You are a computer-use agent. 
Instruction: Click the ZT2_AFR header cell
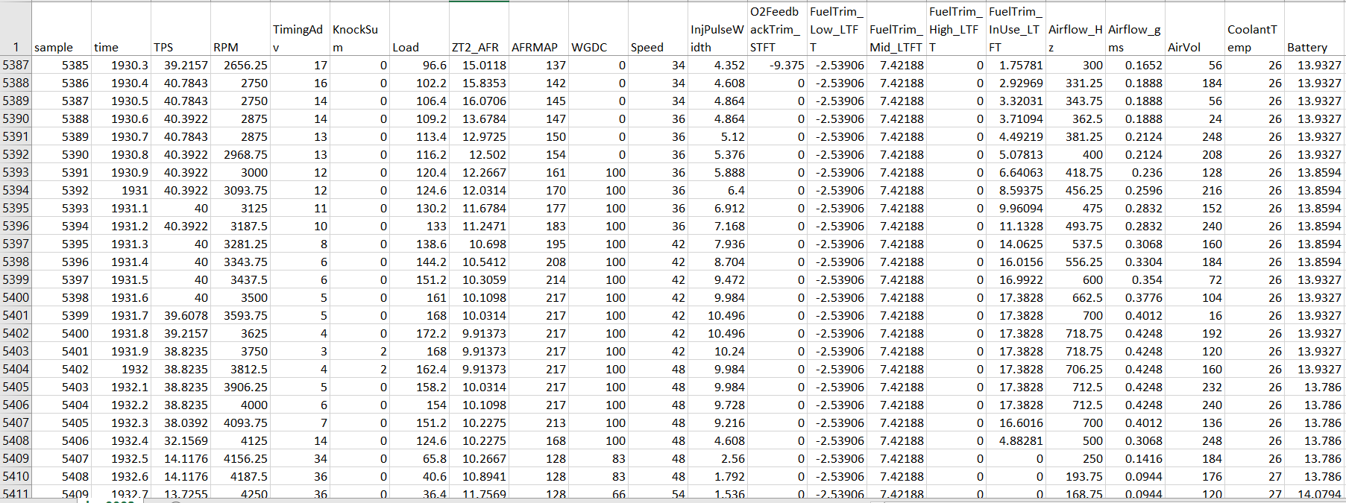[478, 30]
